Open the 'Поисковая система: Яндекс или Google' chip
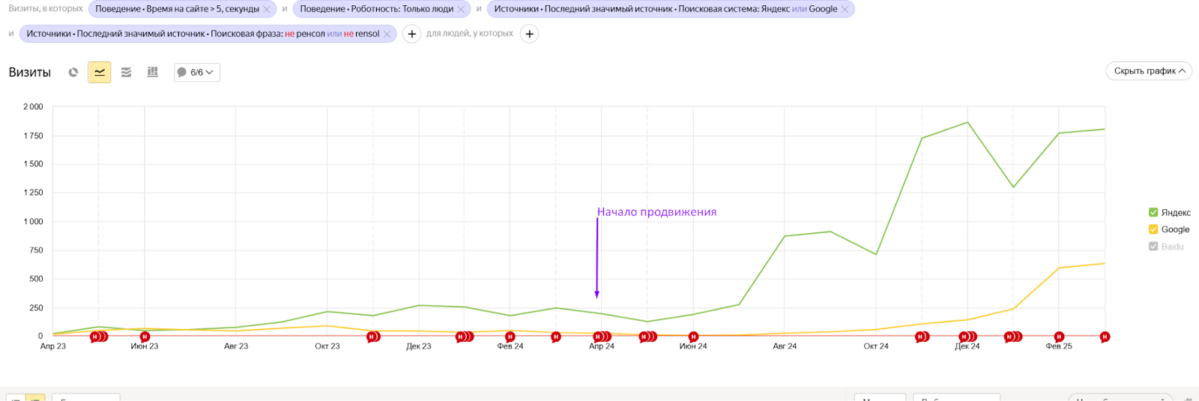This screenshot has height=401, width=1199. pos(665,9)
